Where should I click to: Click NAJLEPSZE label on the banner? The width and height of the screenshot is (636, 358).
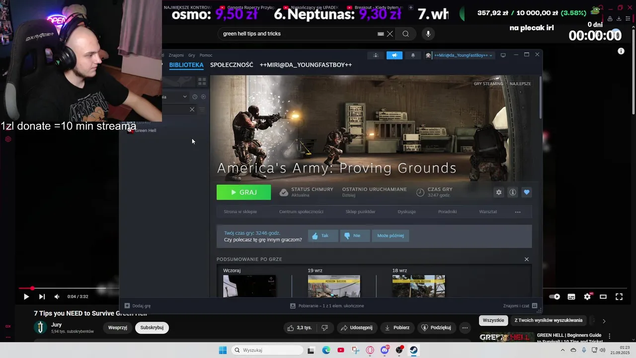tap(520, 84)
